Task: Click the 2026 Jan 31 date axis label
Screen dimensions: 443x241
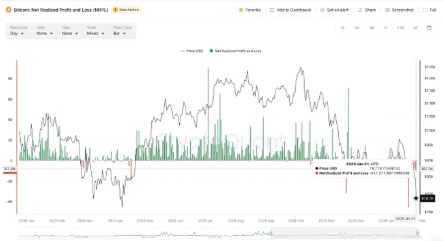Action: 405,219
